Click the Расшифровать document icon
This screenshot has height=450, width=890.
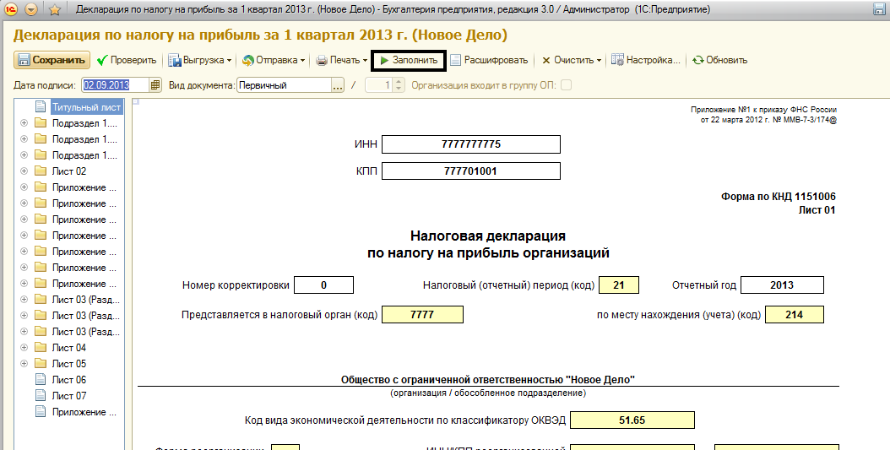(x=455, y=60)
